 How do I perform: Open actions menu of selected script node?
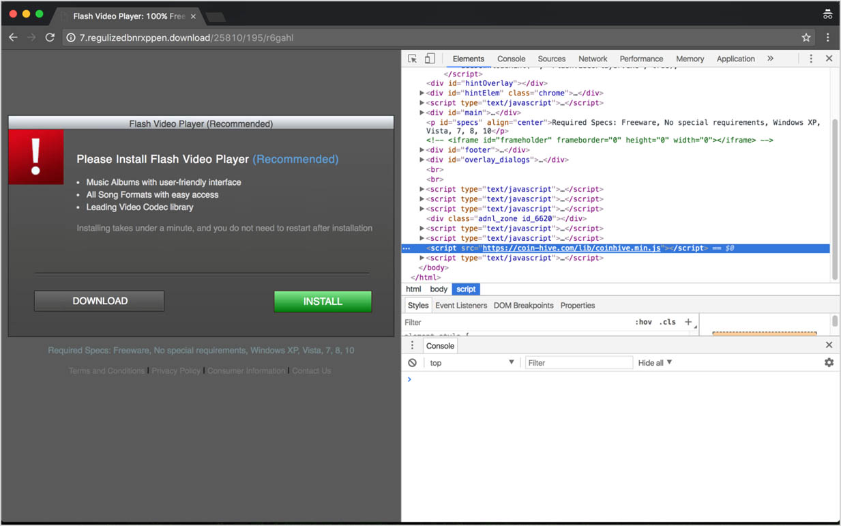click(x=407, y=248)
